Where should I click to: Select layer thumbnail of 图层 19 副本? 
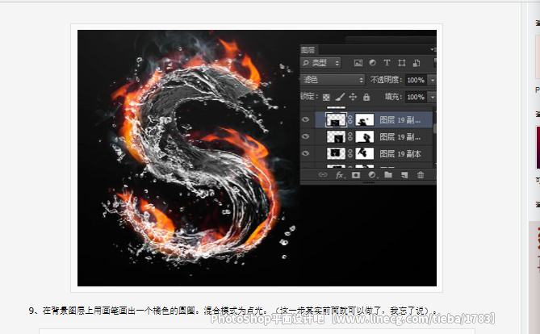pos(336,153)
